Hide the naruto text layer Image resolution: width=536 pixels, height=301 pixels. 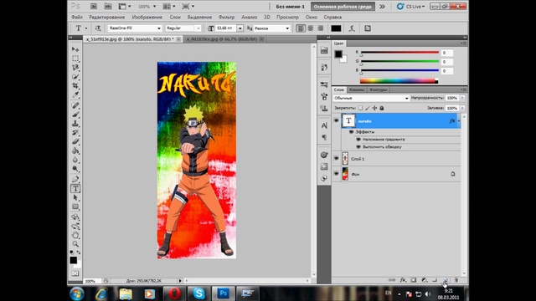[x=337, y=120]
